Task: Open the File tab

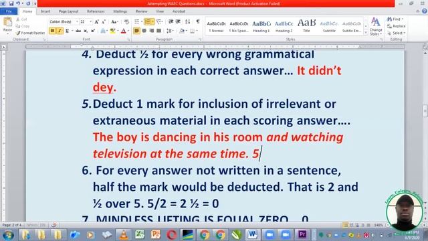Action: coord(9,11)
